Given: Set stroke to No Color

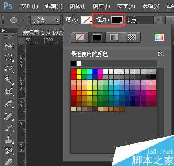Looking at the screenshot, I should click(80, 37).
